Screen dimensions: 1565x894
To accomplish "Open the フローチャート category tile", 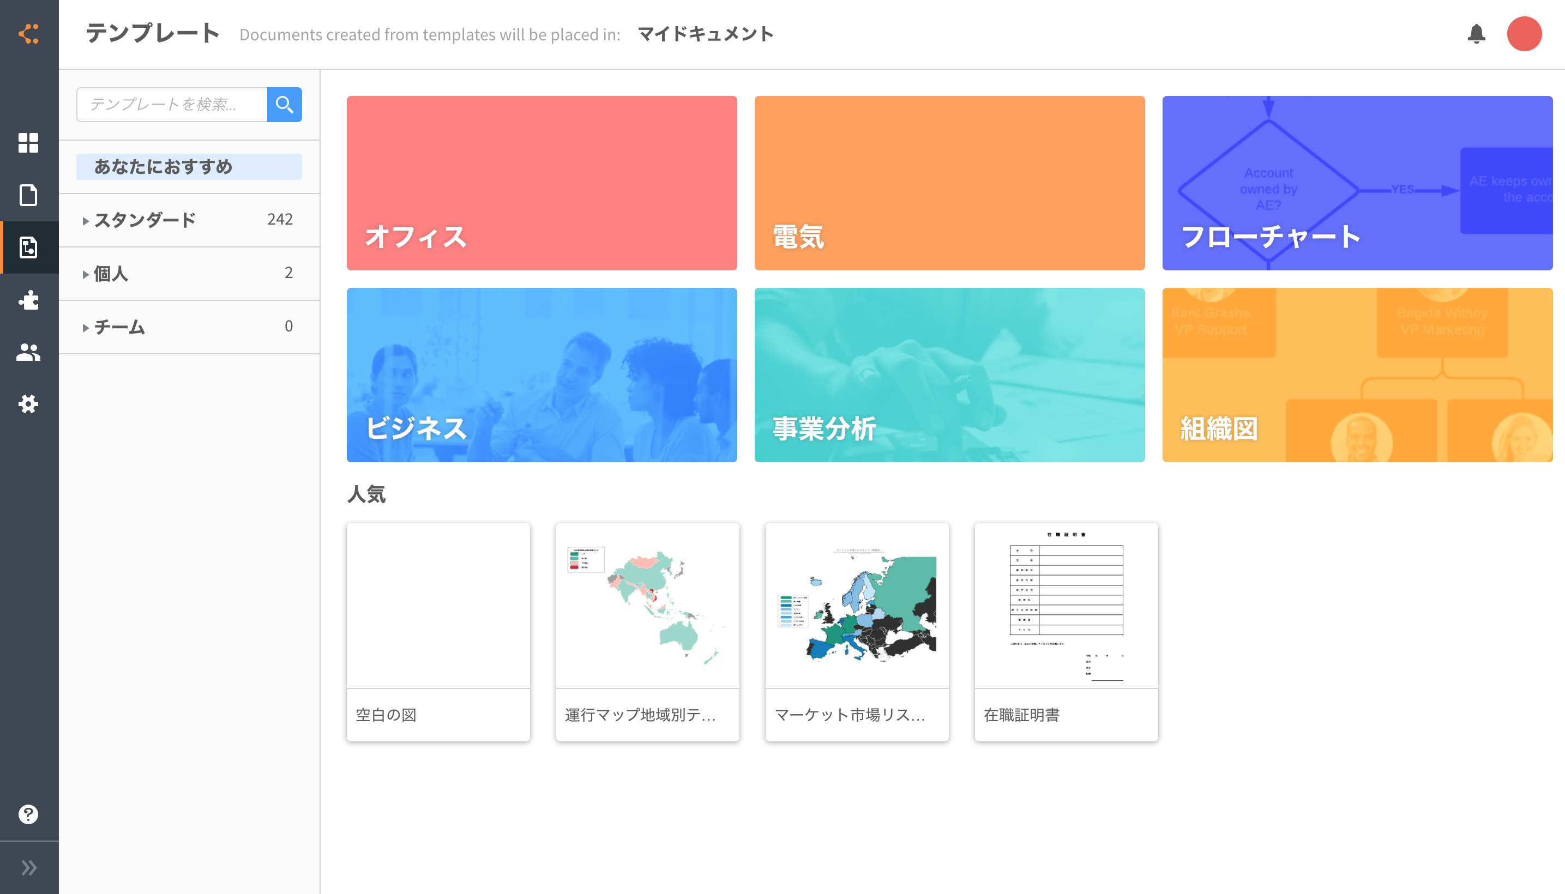I will [1357, 183].
